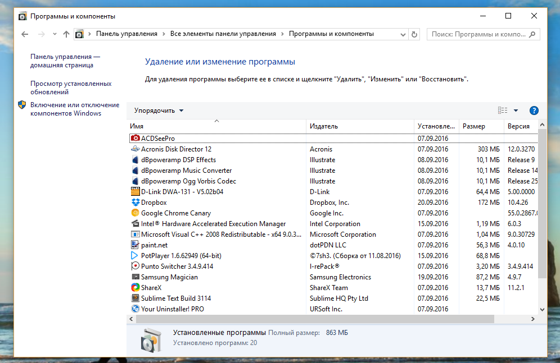Screen dimensions: 560x363
Task: Click the ShareX application icon
Action: pos(135,288)
